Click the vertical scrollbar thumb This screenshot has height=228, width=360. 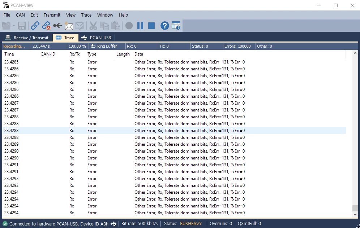(355, 208)
